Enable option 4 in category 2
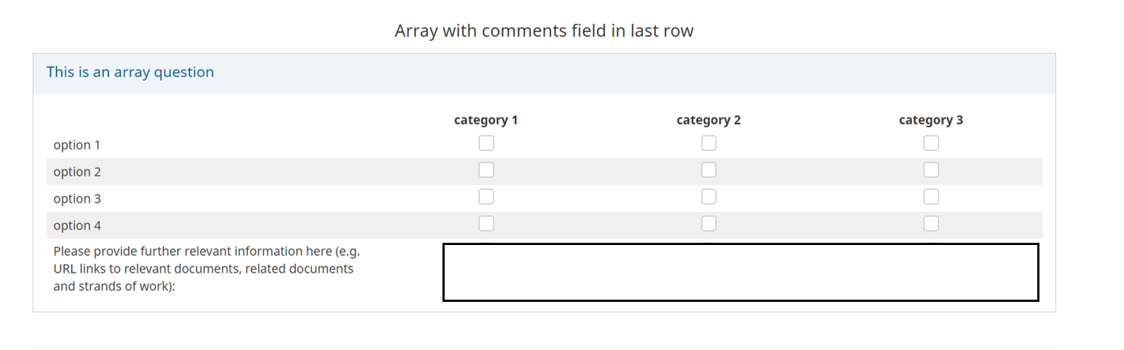Viewport: 1124px width, 350px height. point(709,223)
